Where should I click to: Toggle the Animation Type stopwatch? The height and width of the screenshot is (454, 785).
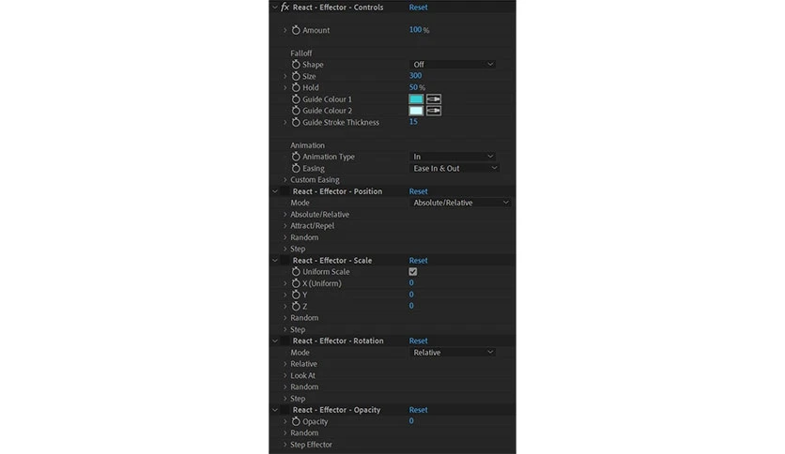point(296,157)
